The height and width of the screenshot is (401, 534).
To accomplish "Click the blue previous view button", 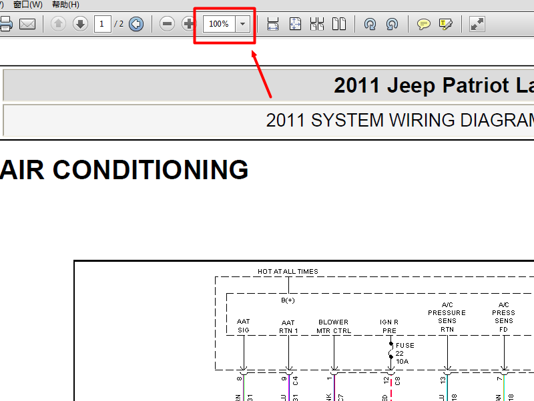I will coord(136,24).
